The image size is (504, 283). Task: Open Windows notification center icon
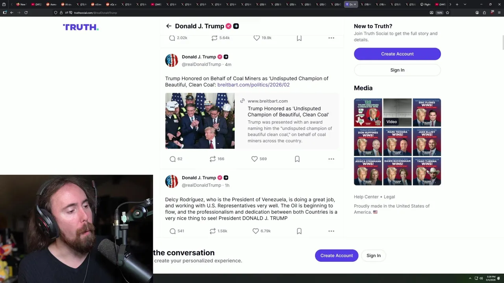(x=498, y=278)
